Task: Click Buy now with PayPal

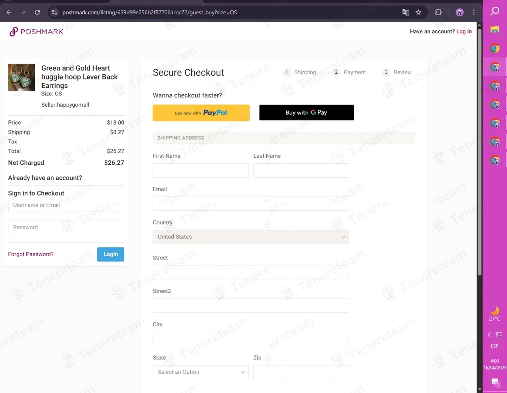Action: coord(201,113)
